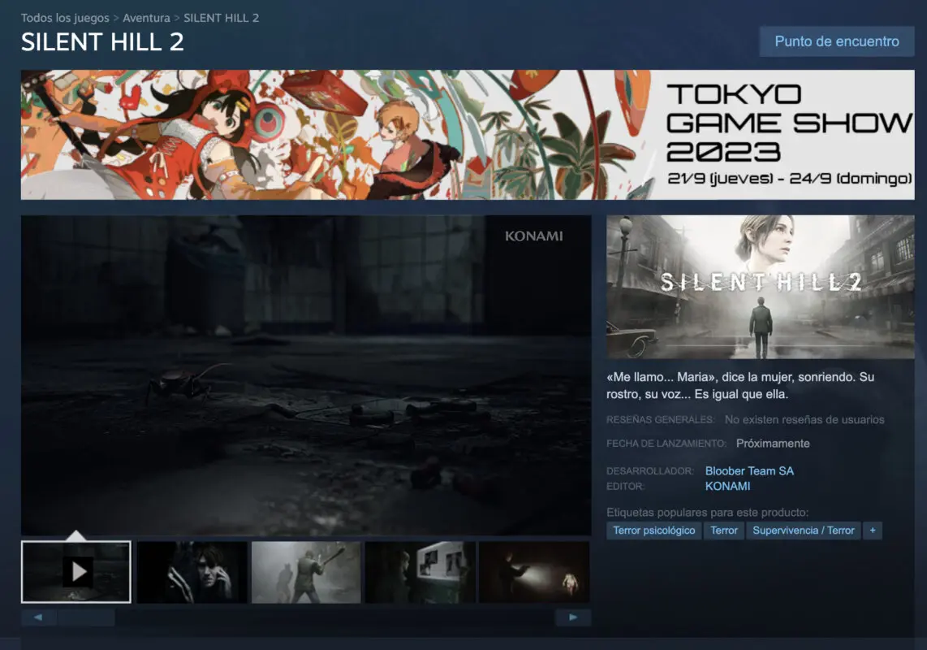
Task: Select the 'Terror psicológico' tag
Action: (654, 531)
